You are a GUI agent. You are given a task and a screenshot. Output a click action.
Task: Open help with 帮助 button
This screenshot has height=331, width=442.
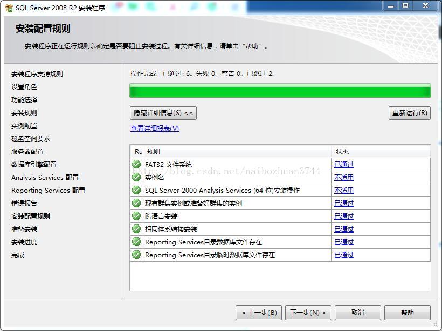(408, 312)
